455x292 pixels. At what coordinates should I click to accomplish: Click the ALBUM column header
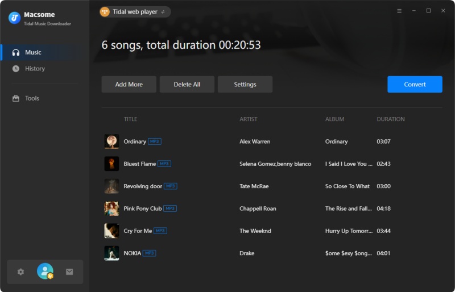coord(334,119)
